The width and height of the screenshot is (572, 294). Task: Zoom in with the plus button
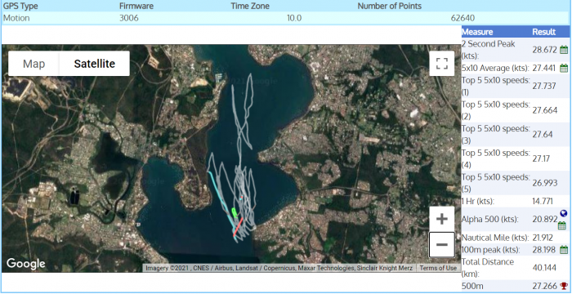[x=442, y=219]
